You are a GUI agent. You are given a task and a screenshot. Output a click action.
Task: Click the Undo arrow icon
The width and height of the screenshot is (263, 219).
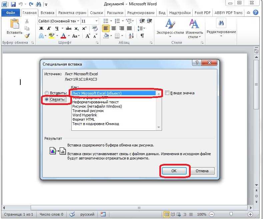[21, 4]
